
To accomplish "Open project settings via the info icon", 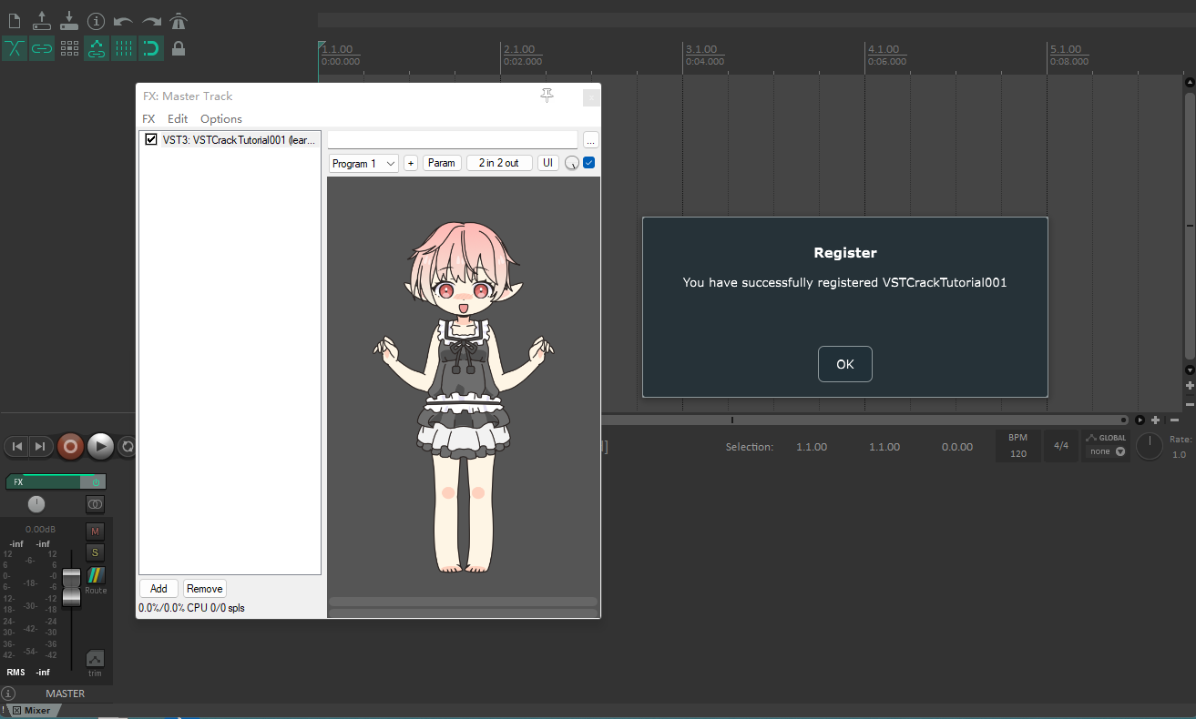I will (96, 20).
